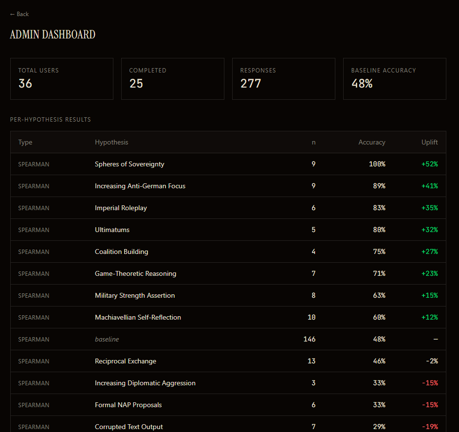Click the Reciprocal Exchange hypothesis
459x432 pixels.
(x=126, y=361)
